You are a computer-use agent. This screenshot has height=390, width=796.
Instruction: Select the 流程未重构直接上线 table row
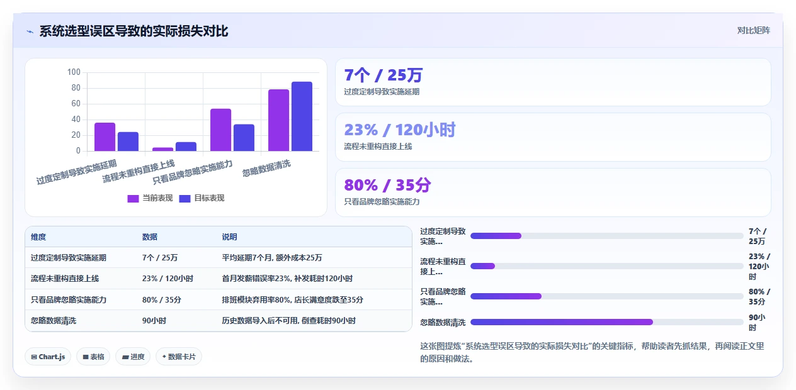tap(219, 279)
